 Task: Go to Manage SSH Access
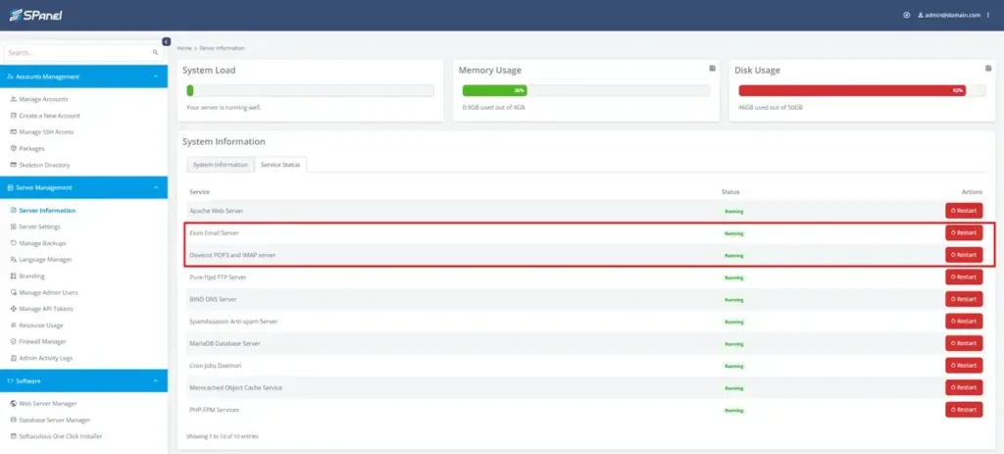point(46,132)
